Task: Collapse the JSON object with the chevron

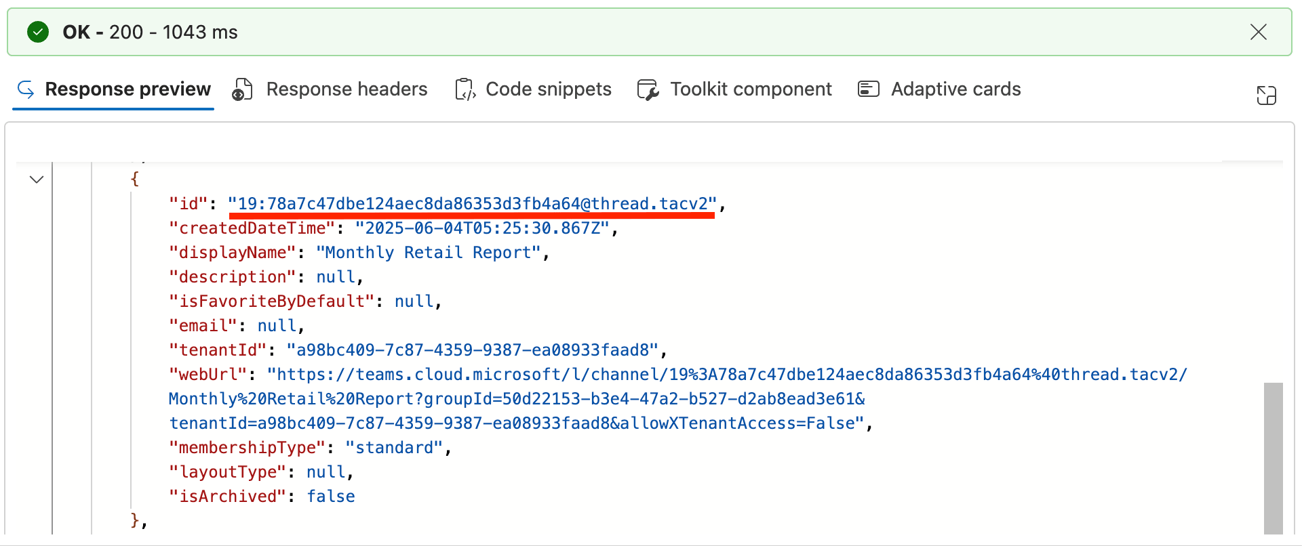Action: tap(37, 180)
